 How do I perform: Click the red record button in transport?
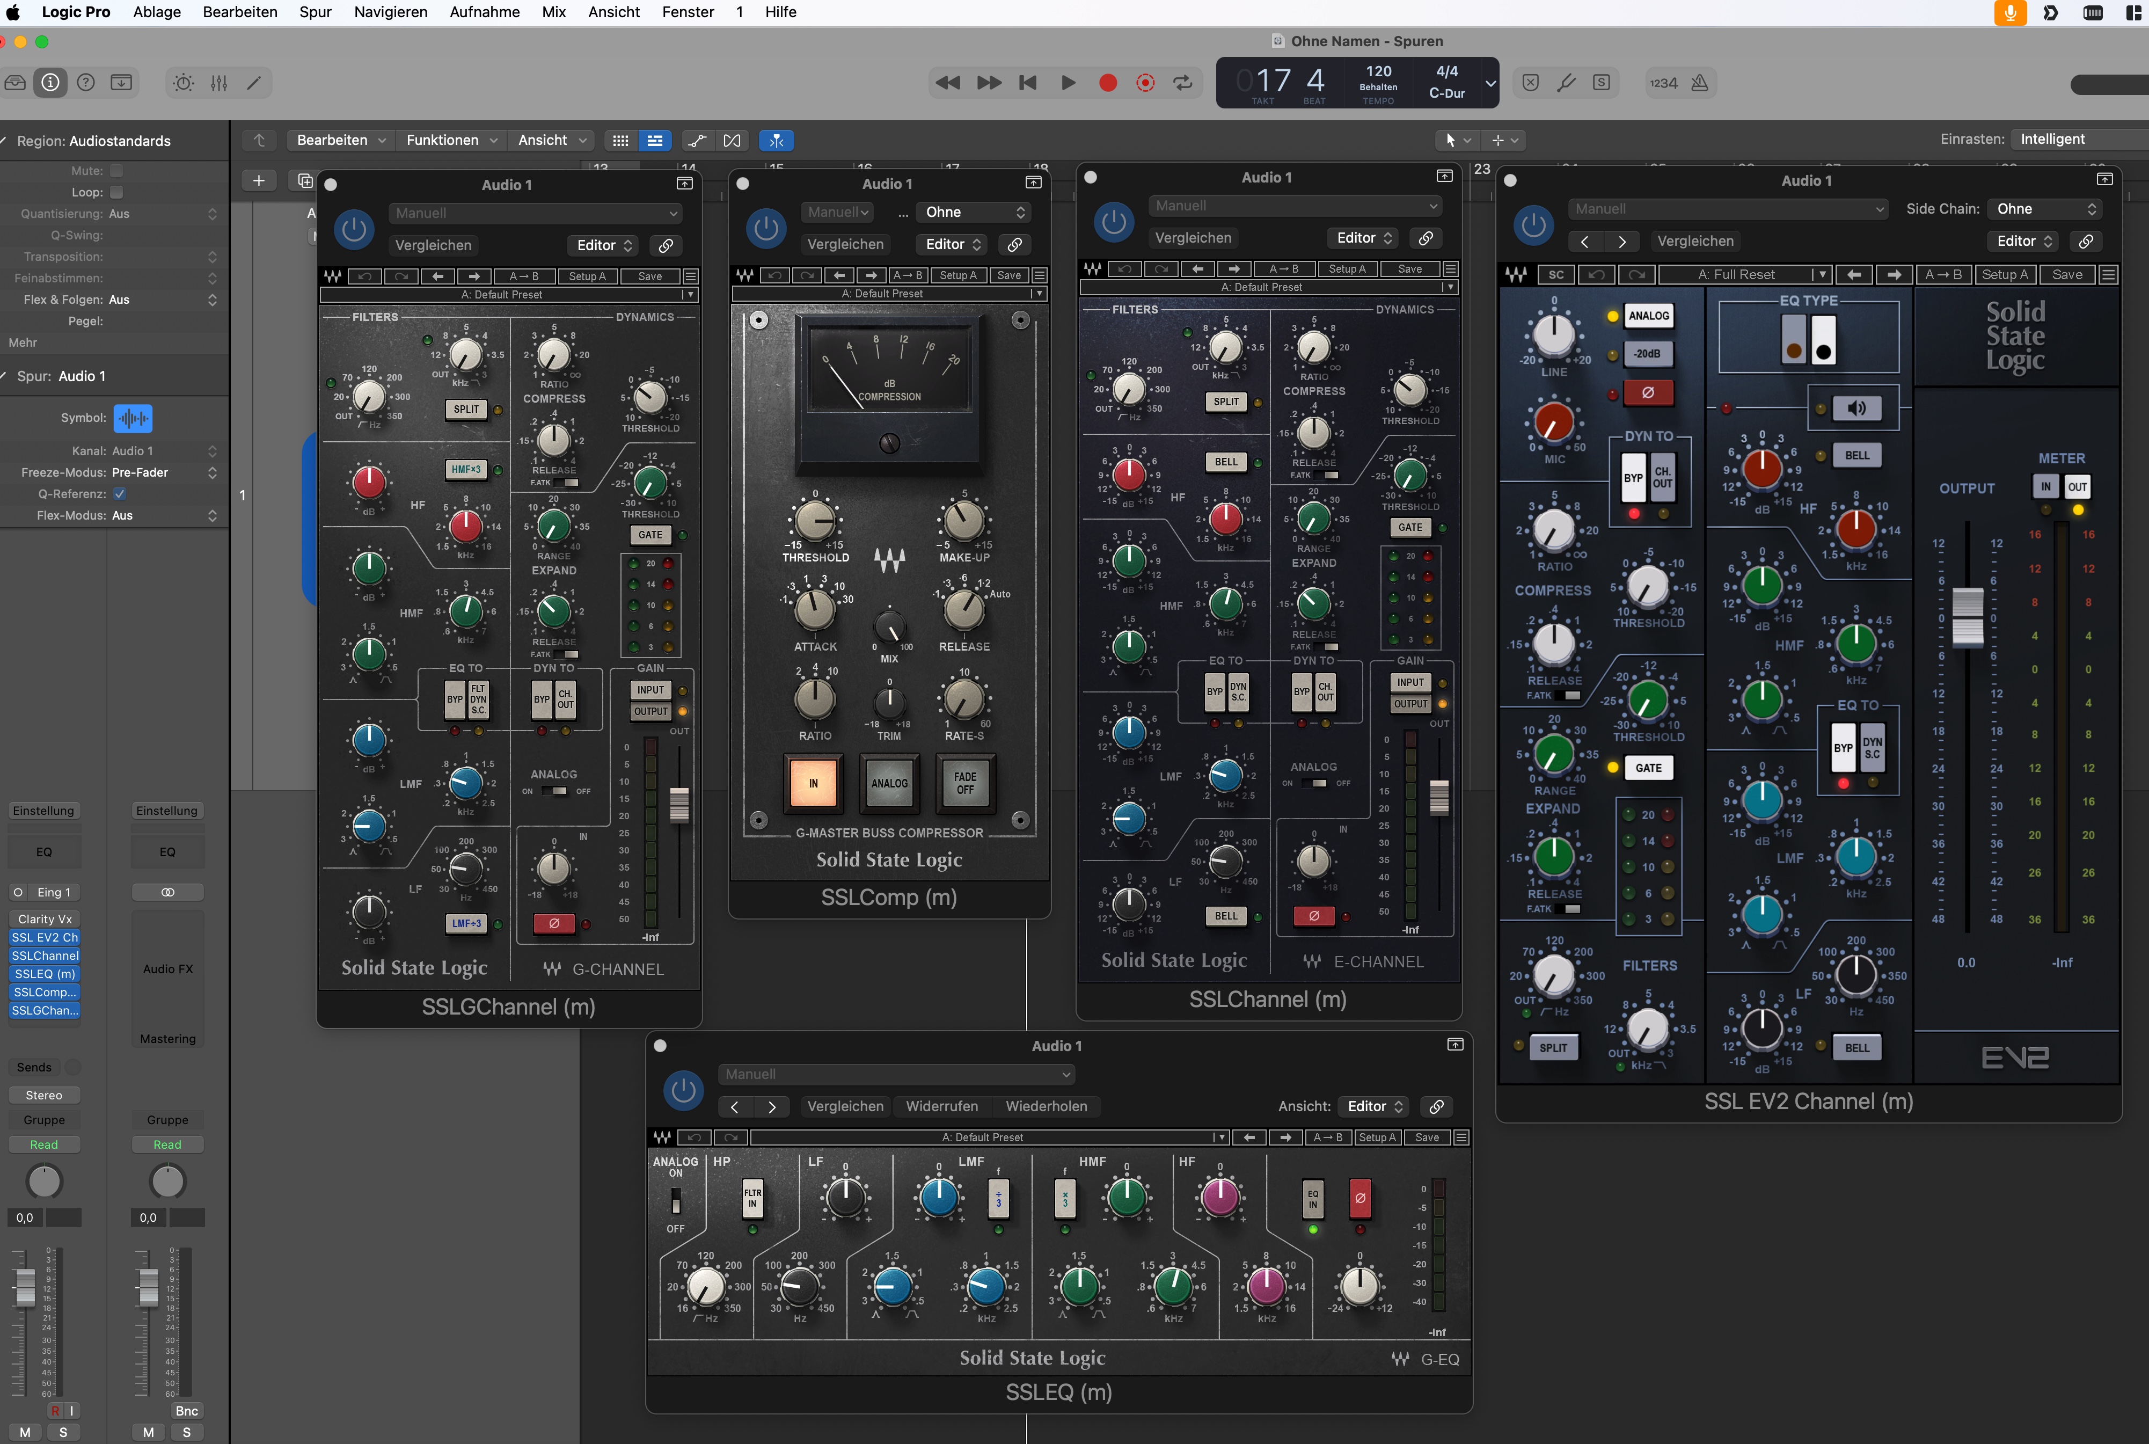pos(1108,83)
